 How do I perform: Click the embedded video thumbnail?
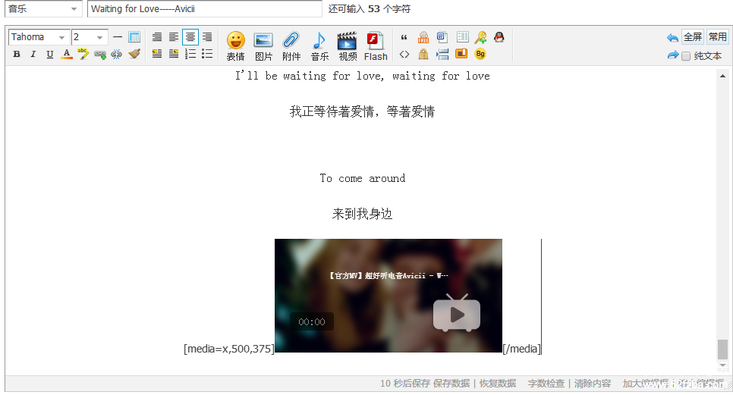click(x=389, y=296)
